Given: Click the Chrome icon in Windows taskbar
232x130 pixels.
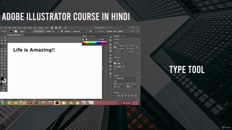Looking at the screenshot, I should [23, 103].
